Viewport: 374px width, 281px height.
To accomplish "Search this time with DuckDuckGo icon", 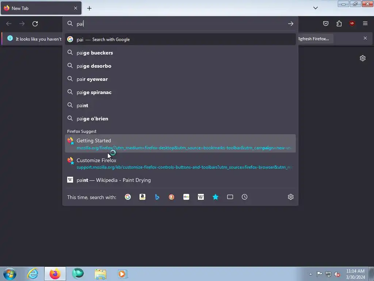I will click(x=172, y=197).
